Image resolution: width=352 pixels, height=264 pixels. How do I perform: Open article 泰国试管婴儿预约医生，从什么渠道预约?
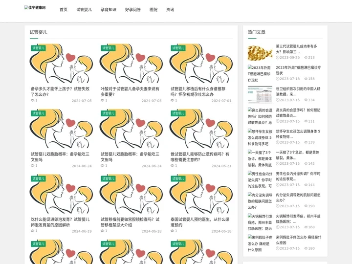(x=200, y=222)
